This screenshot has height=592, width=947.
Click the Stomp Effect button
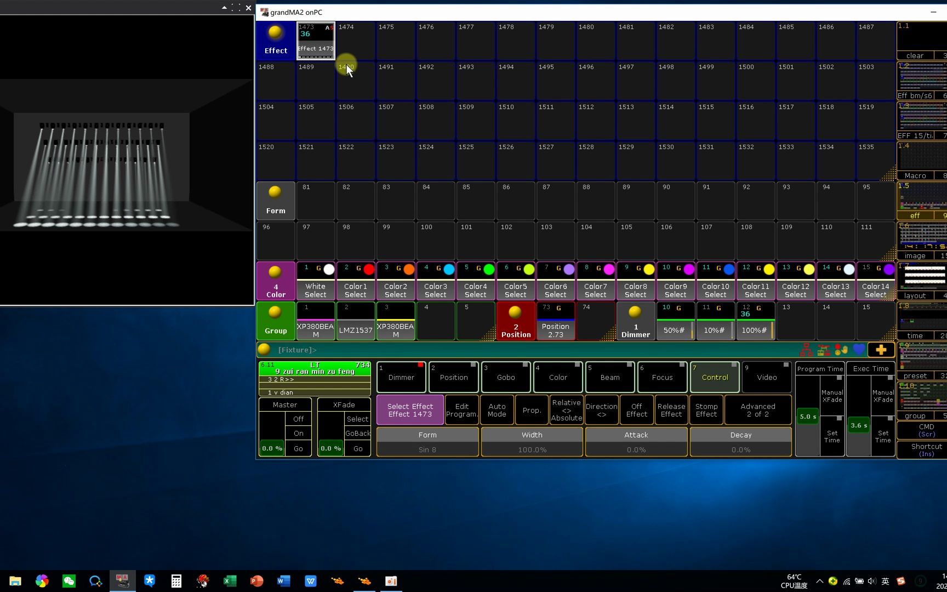(706, 410)
